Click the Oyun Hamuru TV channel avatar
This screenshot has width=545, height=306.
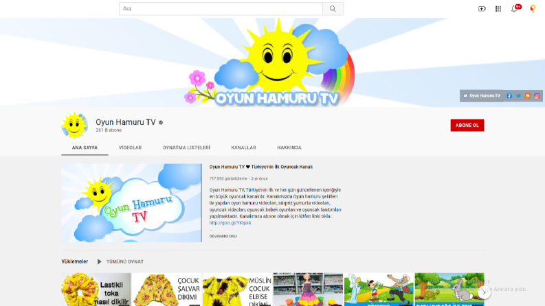[75, 126]
